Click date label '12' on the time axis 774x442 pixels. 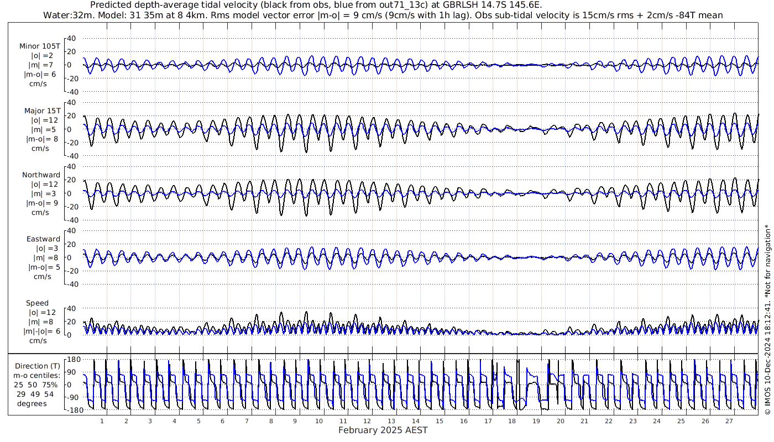pos(367,421)
